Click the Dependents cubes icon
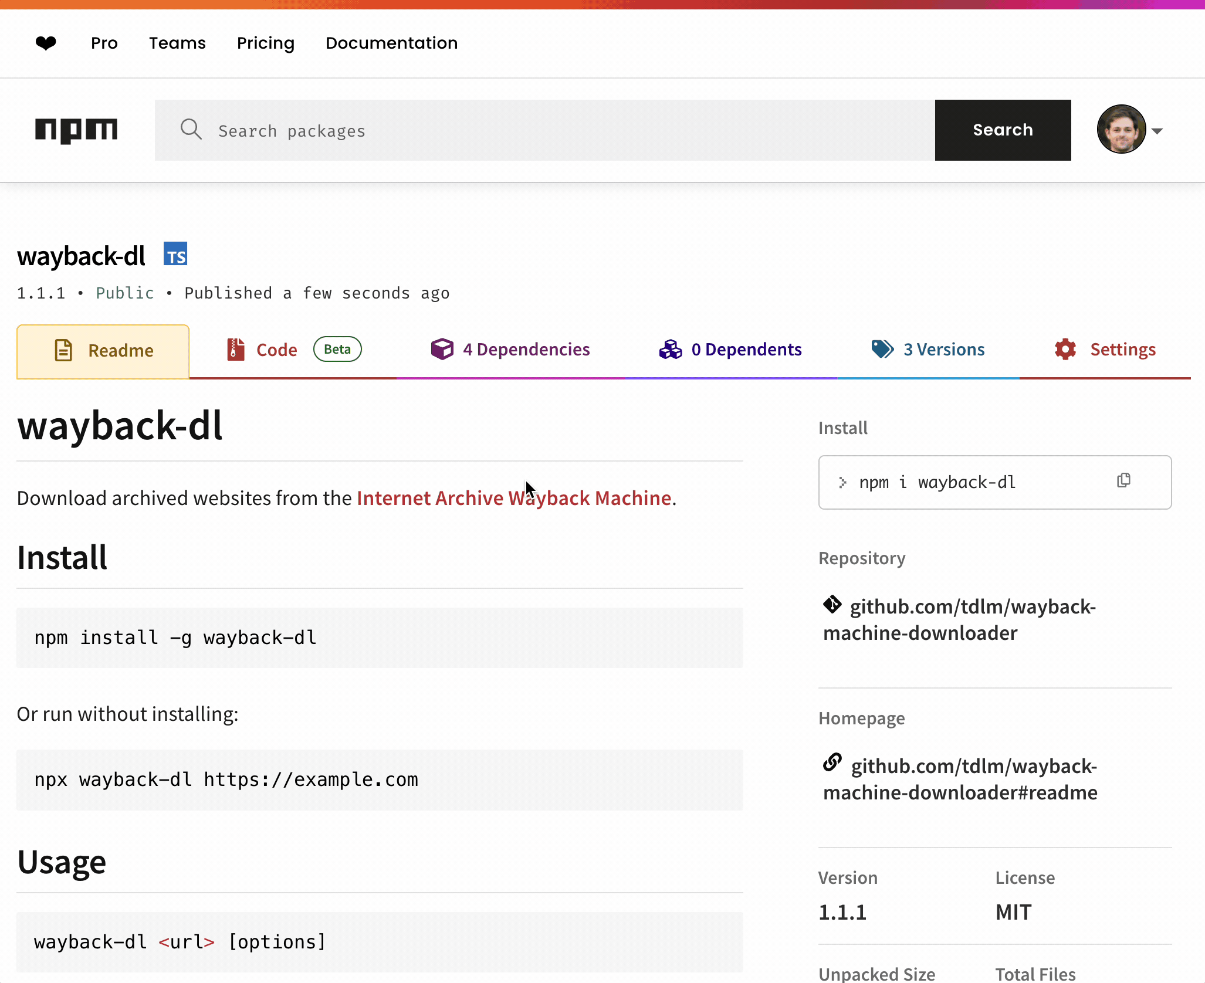The width and height of the screenshot is (1205, 983). pos(670,349)
